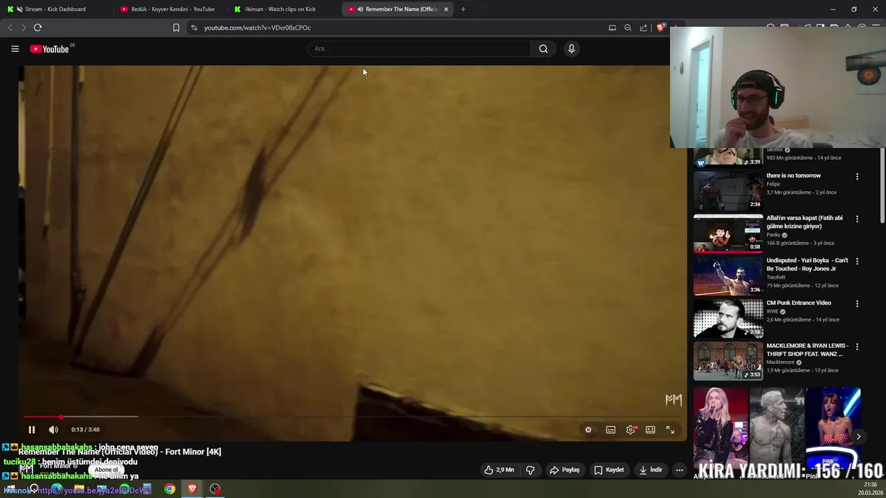The height and width of the screenshot is (498, 886).
Task: Switch to Stream - Kick Dashboard tab
Action: (55, 9)
